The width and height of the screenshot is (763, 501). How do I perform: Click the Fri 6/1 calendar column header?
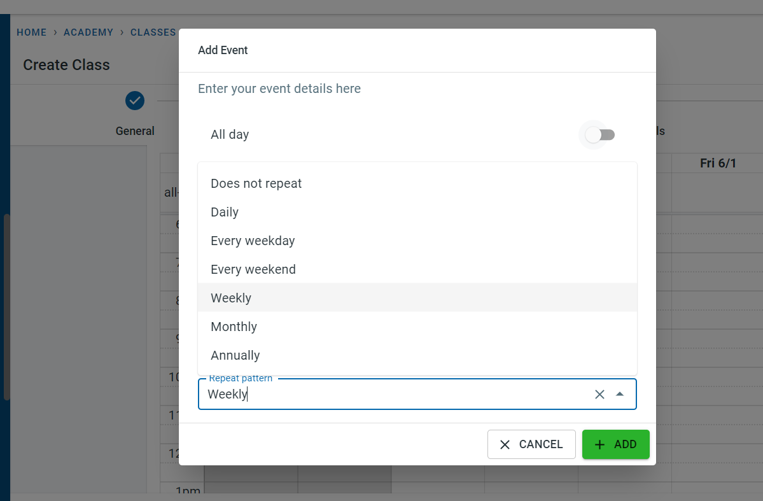(718, 164)
